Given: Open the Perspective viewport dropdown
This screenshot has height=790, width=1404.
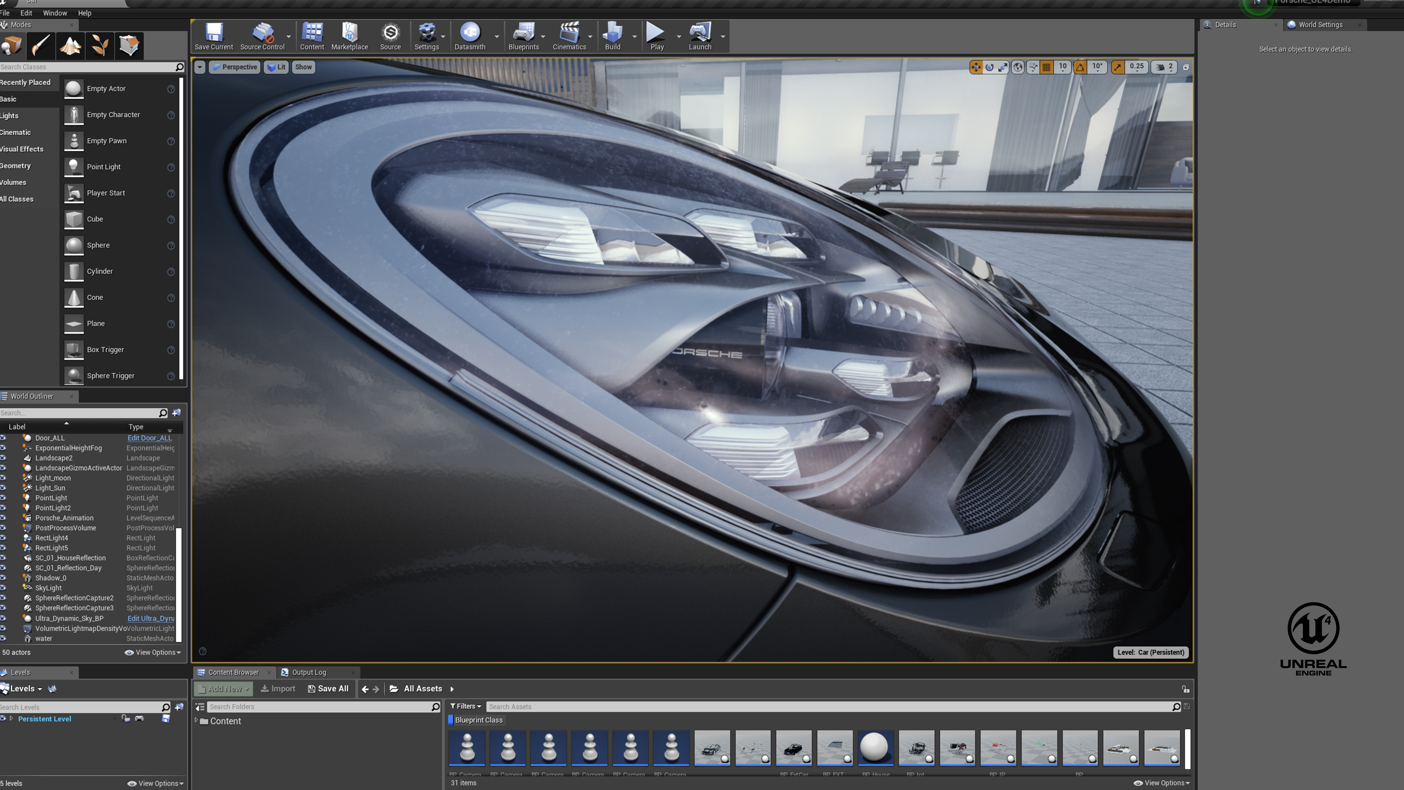Looking at the screenshot, I should 234,66.
